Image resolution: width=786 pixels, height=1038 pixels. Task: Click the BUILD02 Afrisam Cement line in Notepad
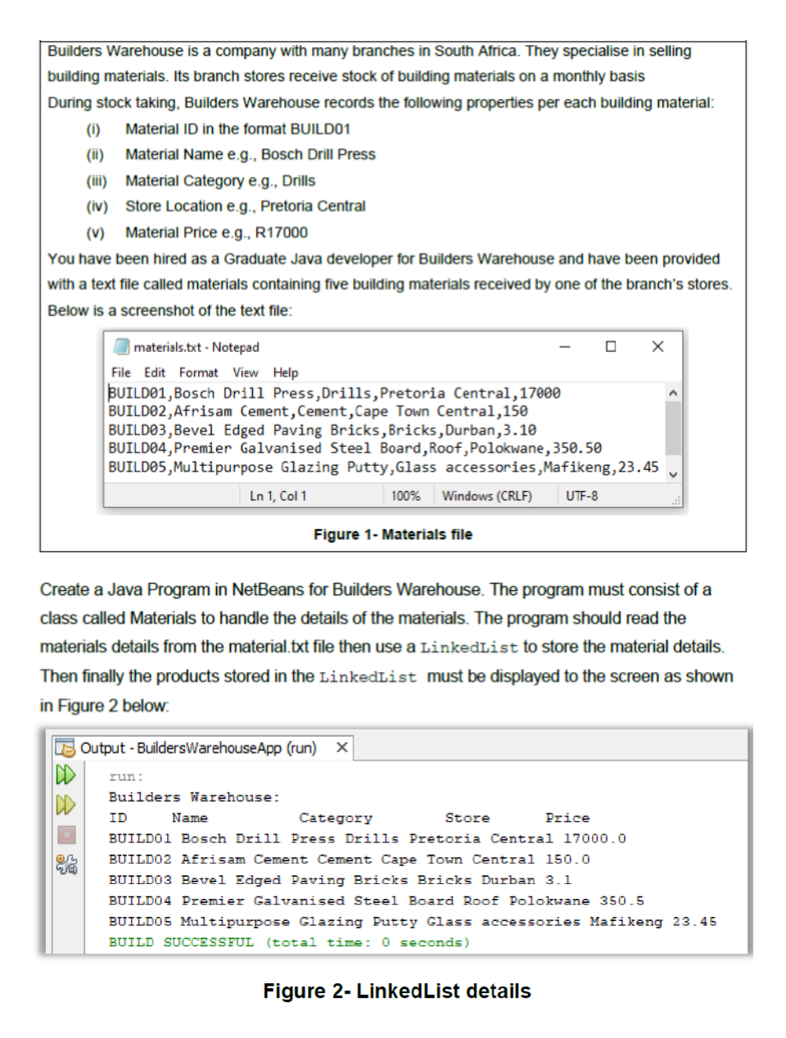coord(318,411)
